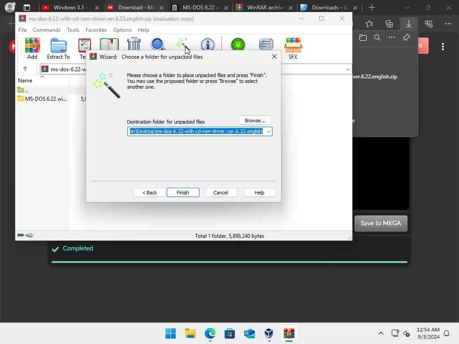Open downloads folder icon in Downloads panel

coord(363,38)
